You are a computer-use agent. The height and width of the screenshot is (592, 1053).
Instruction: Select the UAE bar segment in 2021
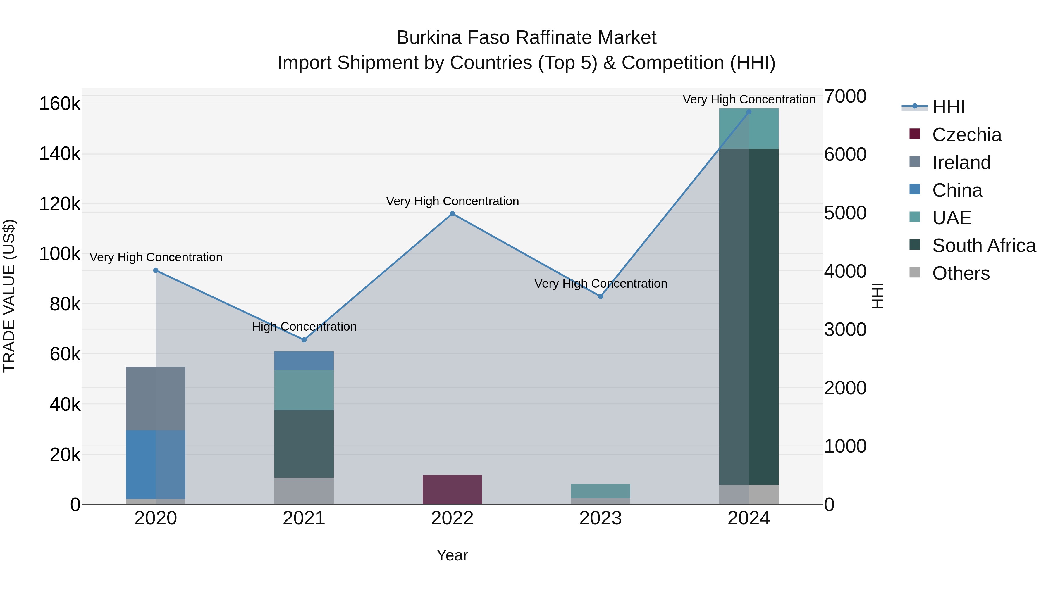click(x=304, y=390)
